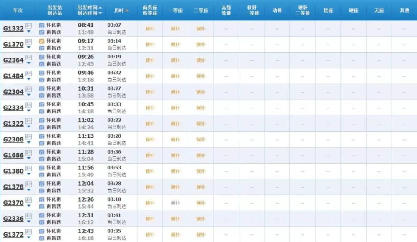Screen dimensions: 417x242
Task: Expand the dropdown arrow under G1332
Action: pyautogui.click(x=29, y=32)
